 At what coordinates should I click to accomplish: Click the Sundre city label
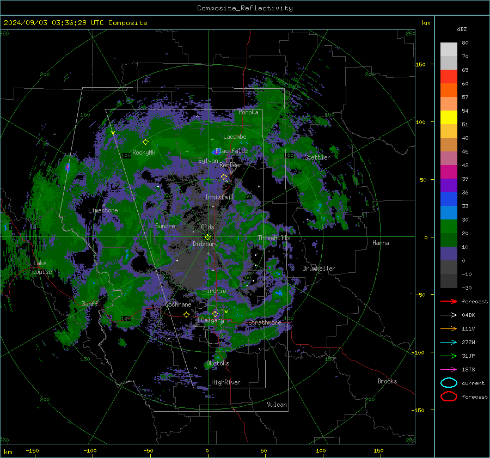point(165,225)
